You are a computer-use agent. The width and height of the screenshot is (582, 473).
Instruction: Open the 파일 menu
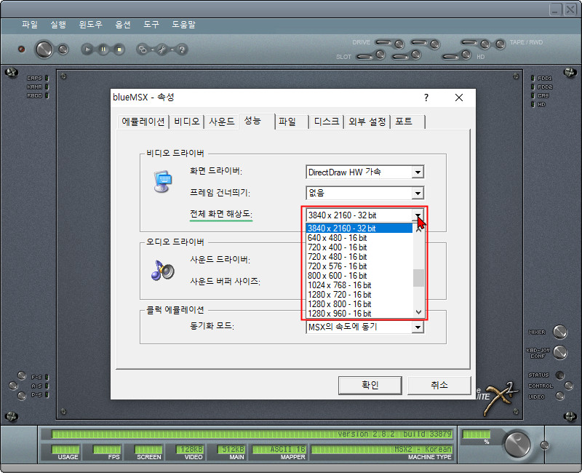[x=30, y=25]
